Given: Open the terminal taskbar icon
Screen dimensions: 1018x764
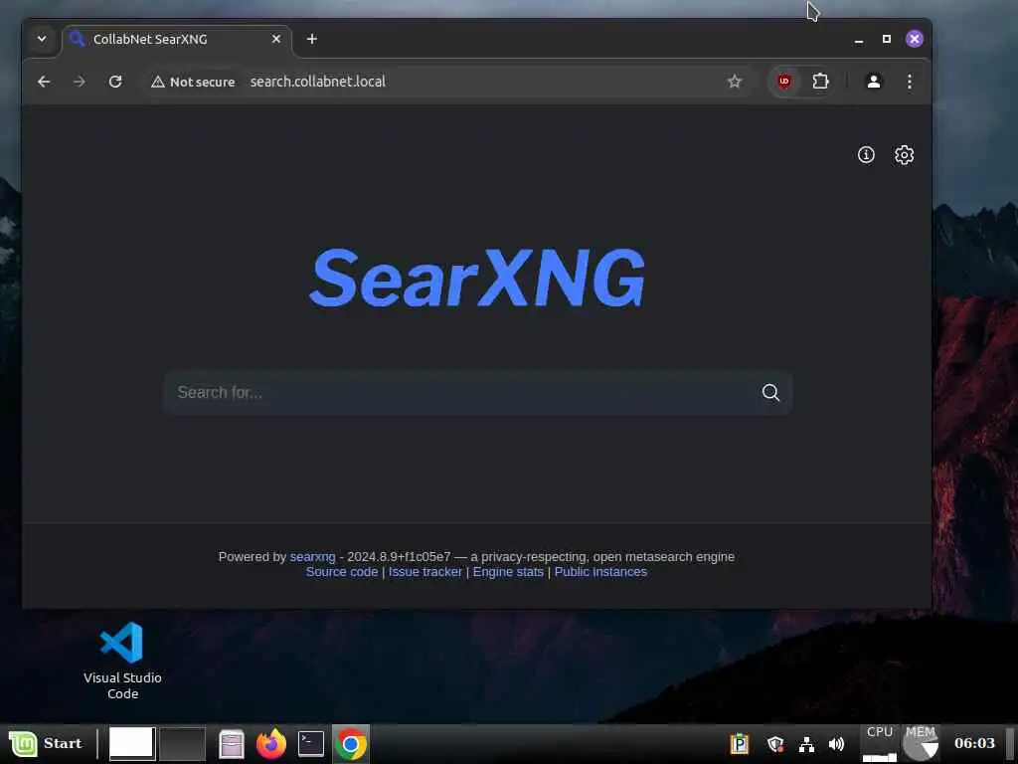Looking at the screenshot, I should click(x=311, y=744).
